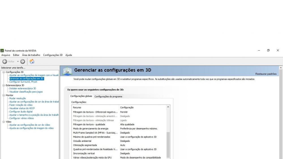Click the Alta qualidade setting value
The image size is (283, 159).
127,125
